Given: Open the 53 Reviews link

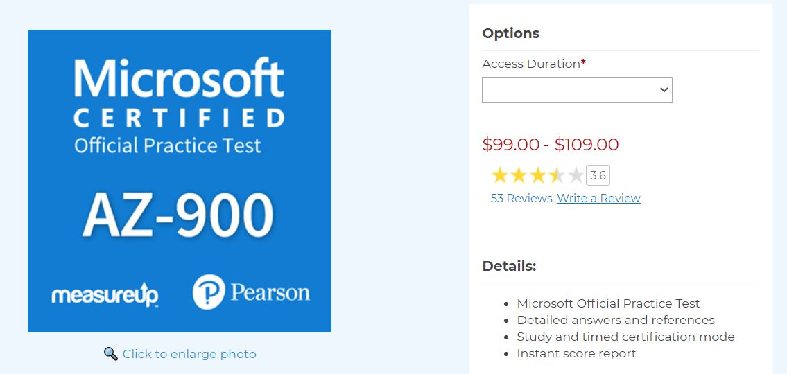Looking at the screenshot, I should (x=521, y=198).
